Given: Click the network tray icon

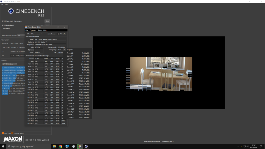Looking at the screenshot, I should 245,146.
